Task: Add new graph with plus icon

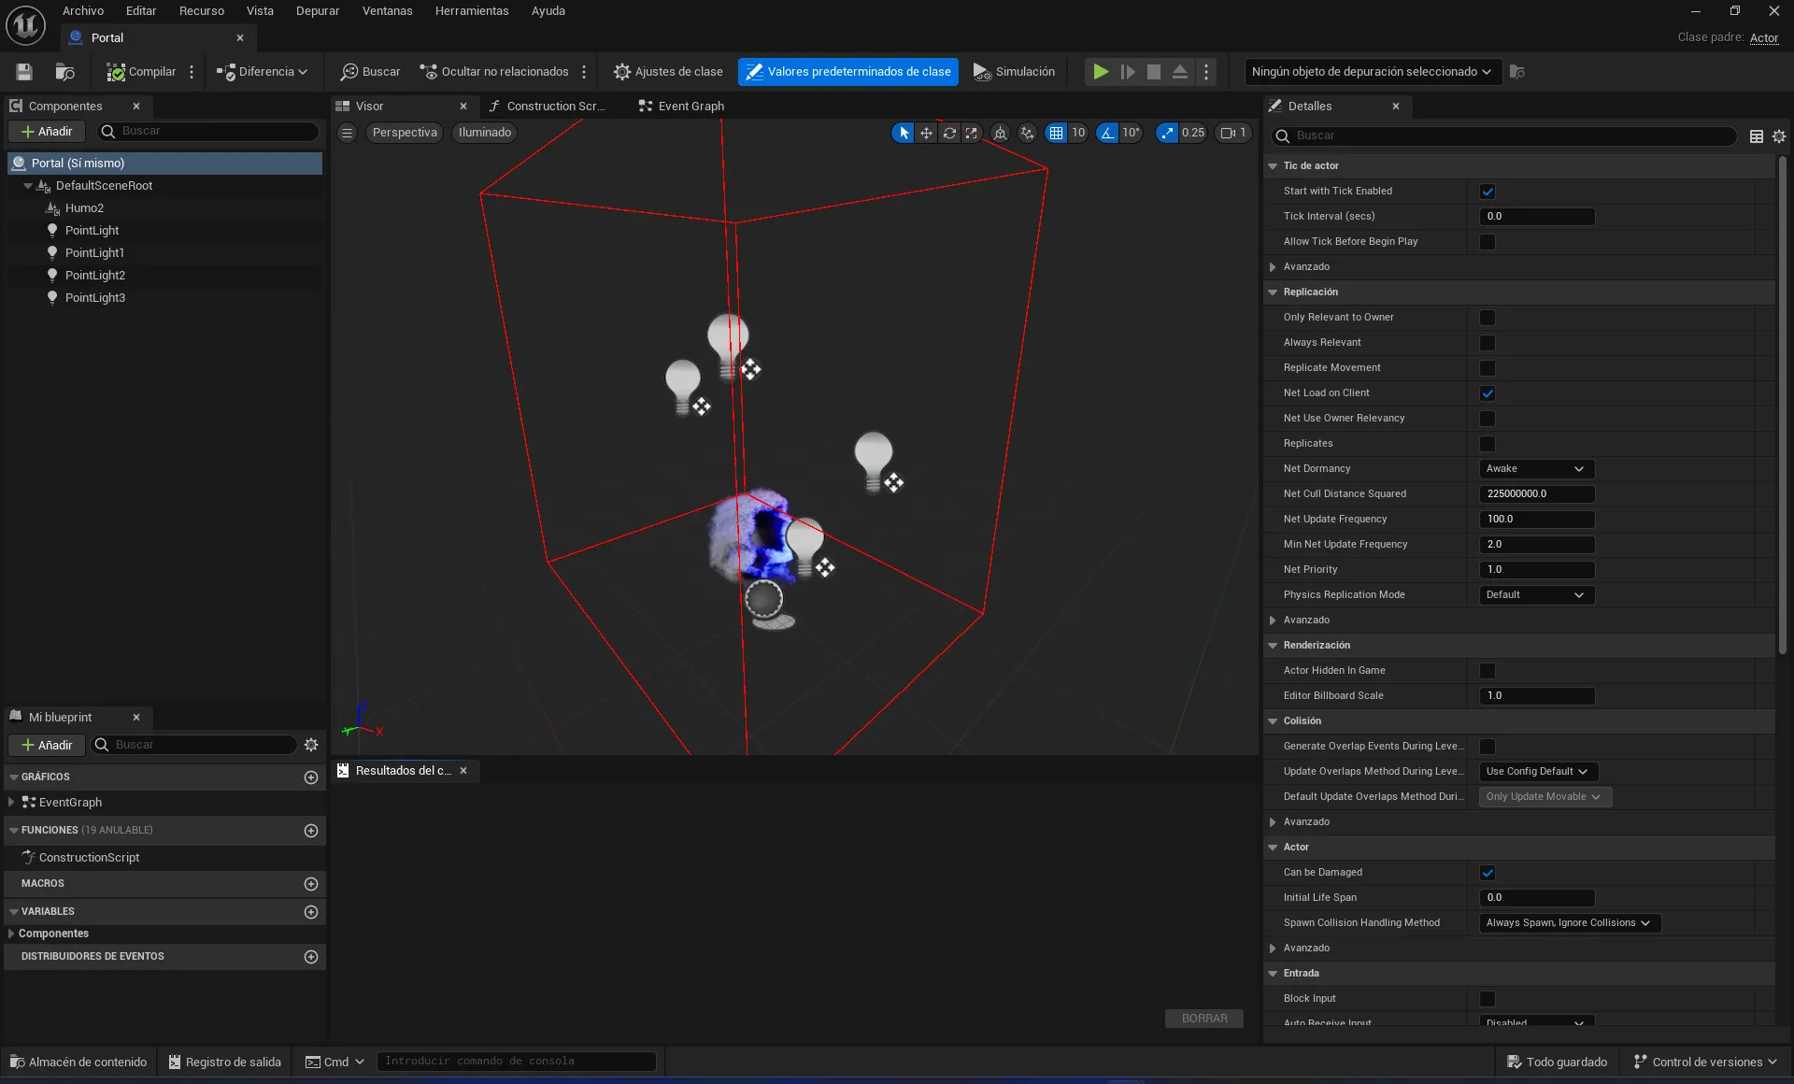Action: click(x=311, y=777)
